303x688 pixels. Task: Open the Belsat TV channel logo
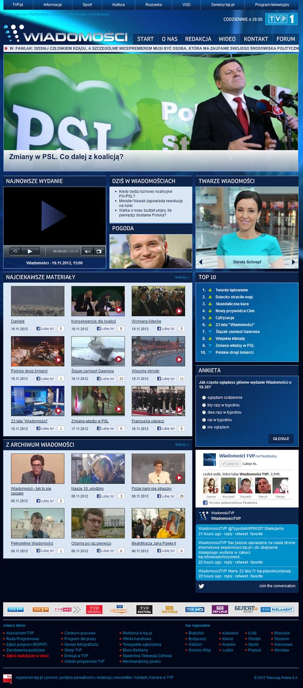click(246, 609)
